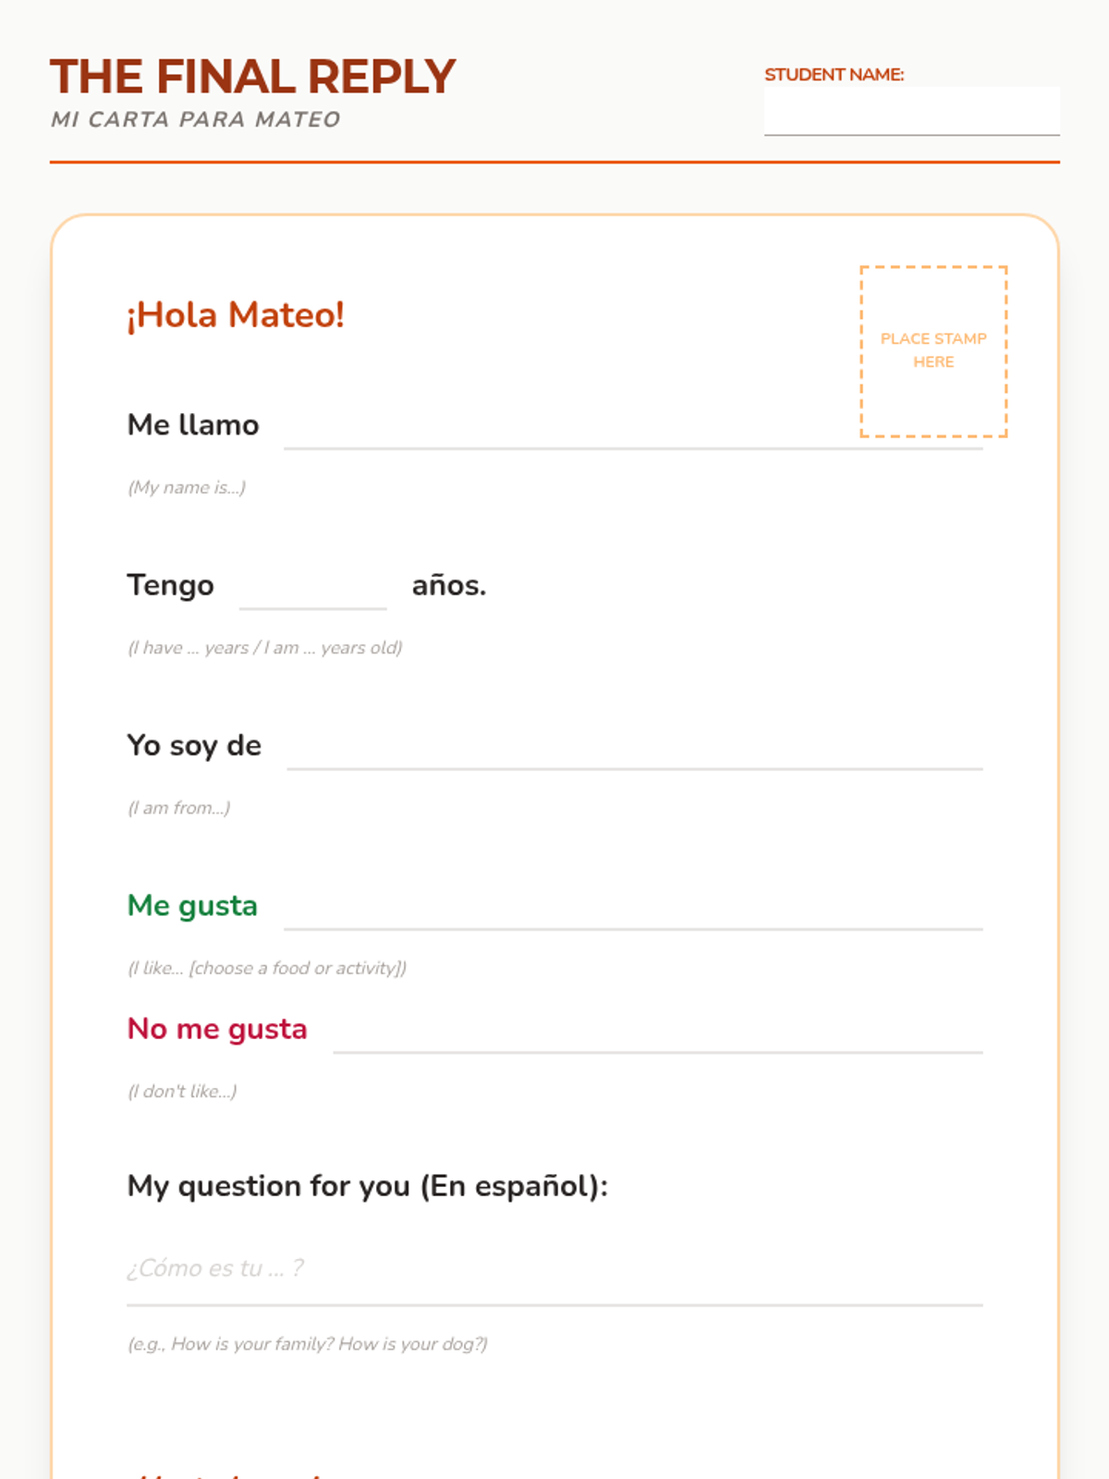Click the años. text after the age field
Viewport: 1109px width, 1479px height.
coord(448,586)
